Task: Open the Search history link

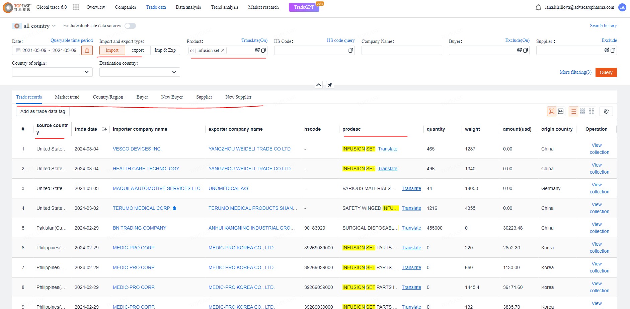Action: click(603, 26)
